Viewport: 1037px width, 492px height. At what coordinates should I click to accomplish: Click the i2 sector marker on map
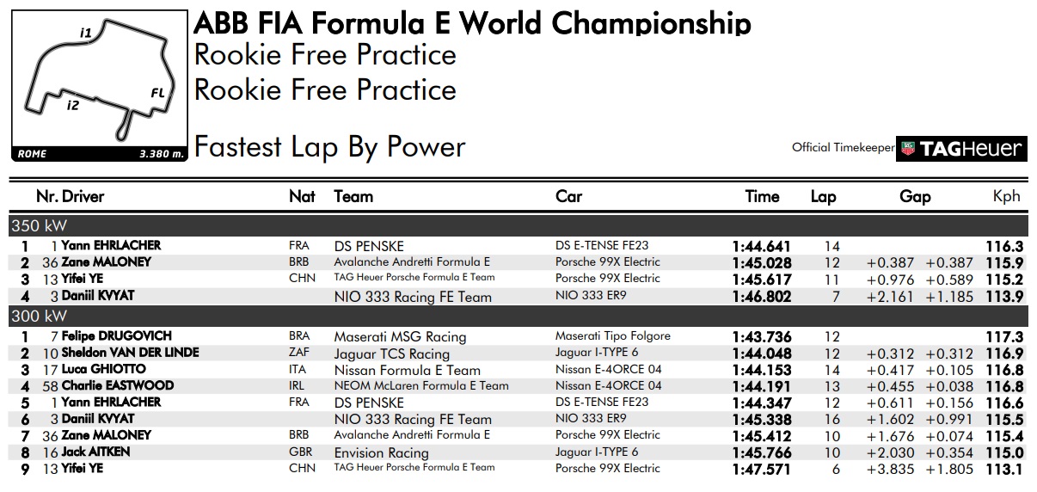pyautogui.click(x=72, y=106)
